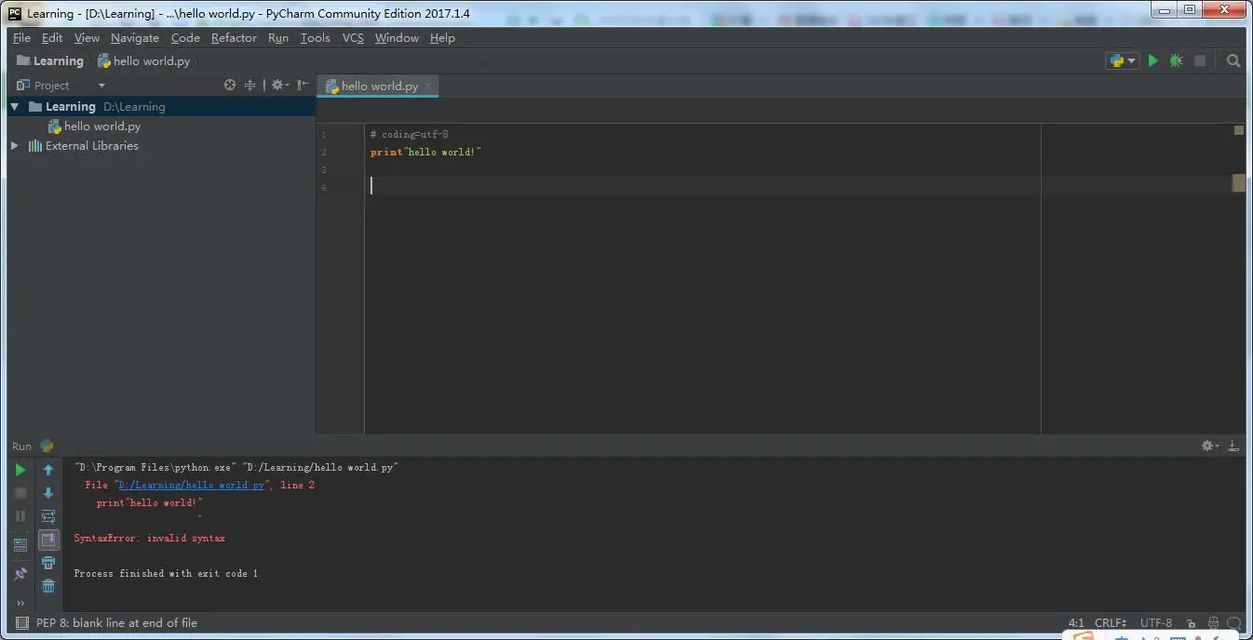Toggle tool window buttons in status bar corner
This screenshot has width=1253, height=640.
(22, 623)
